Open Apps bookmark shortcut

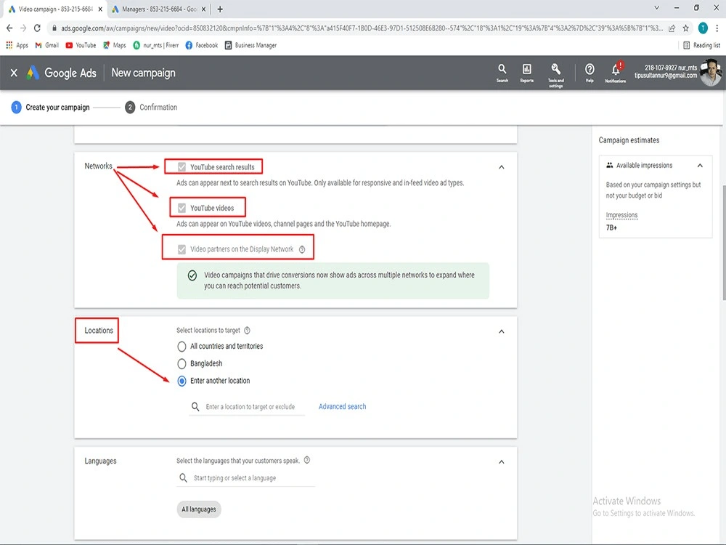[x=17, y=45]
